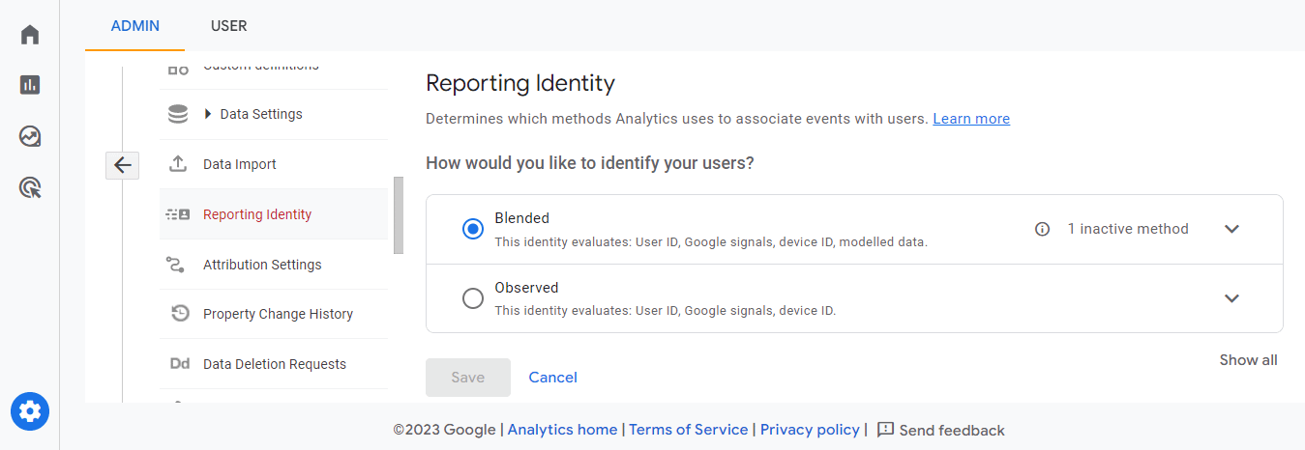Click the Send feedback speech icon
The image size is (1305, 450).
tap(885, 430)
